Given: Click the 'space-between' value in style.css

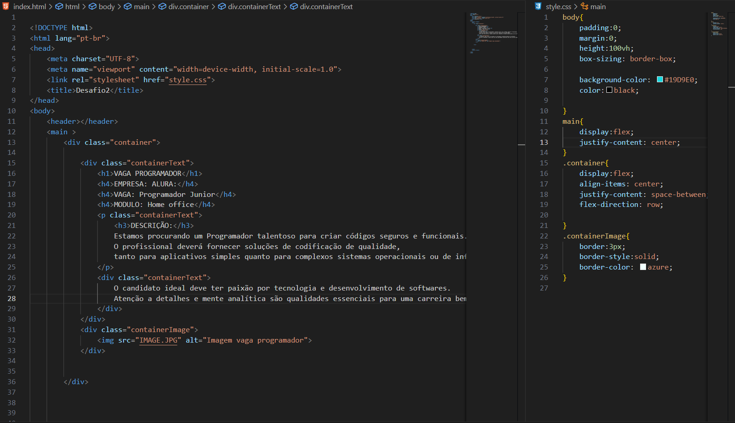Looking at the screenshot, I should (x=678, y=195).
